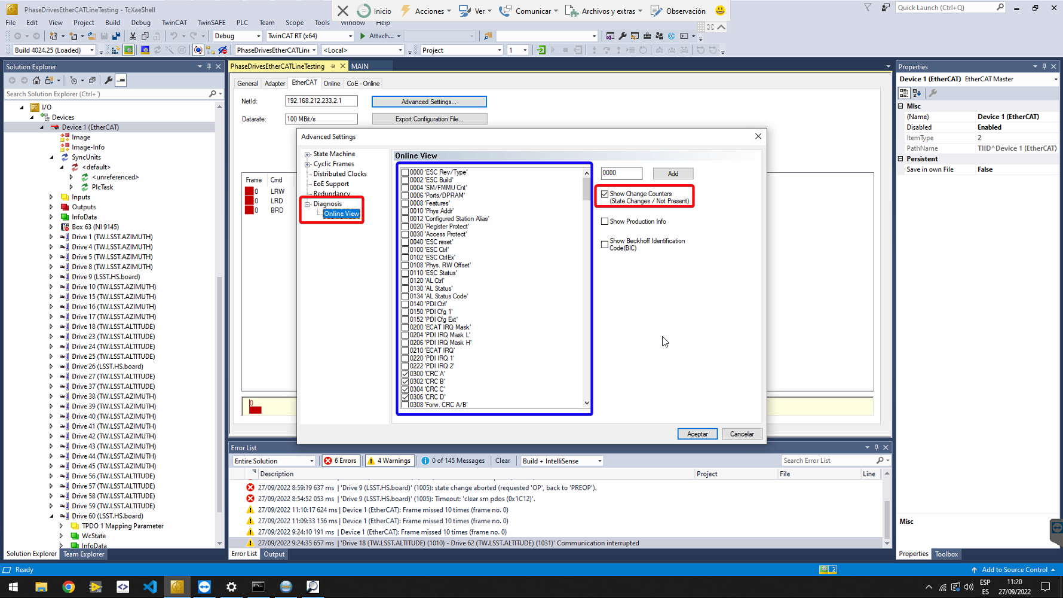This screenshot has width=1063, height=598.
Task: Check the 0000 'ESC Rev/Type' register
Action: [405, 172]
